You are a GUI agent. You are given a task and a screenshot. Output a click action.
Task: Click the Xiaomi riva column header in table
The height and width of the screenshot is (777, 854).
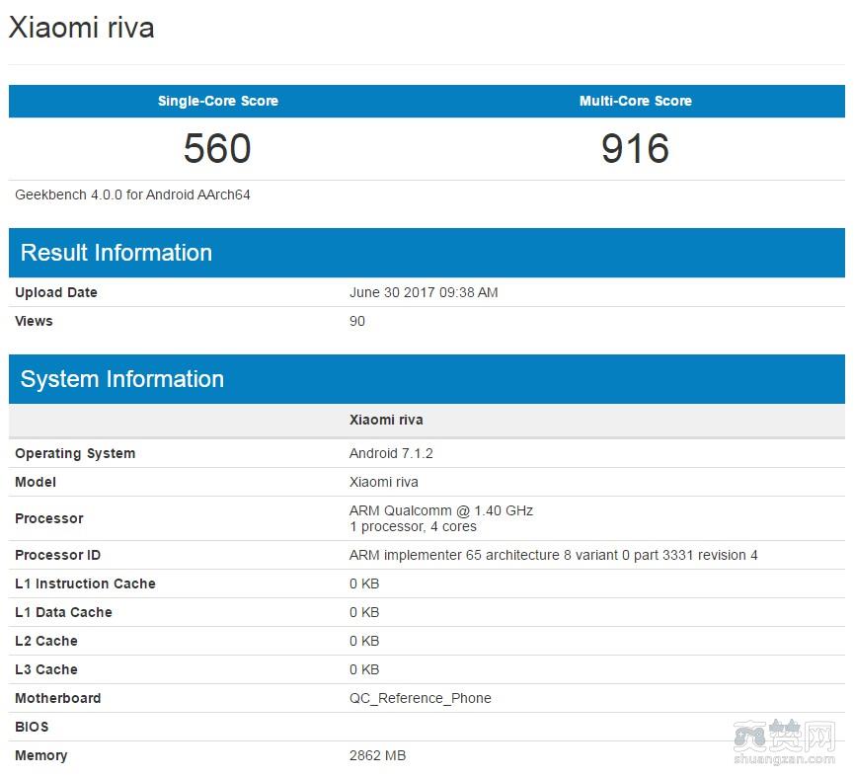point(386,420)
